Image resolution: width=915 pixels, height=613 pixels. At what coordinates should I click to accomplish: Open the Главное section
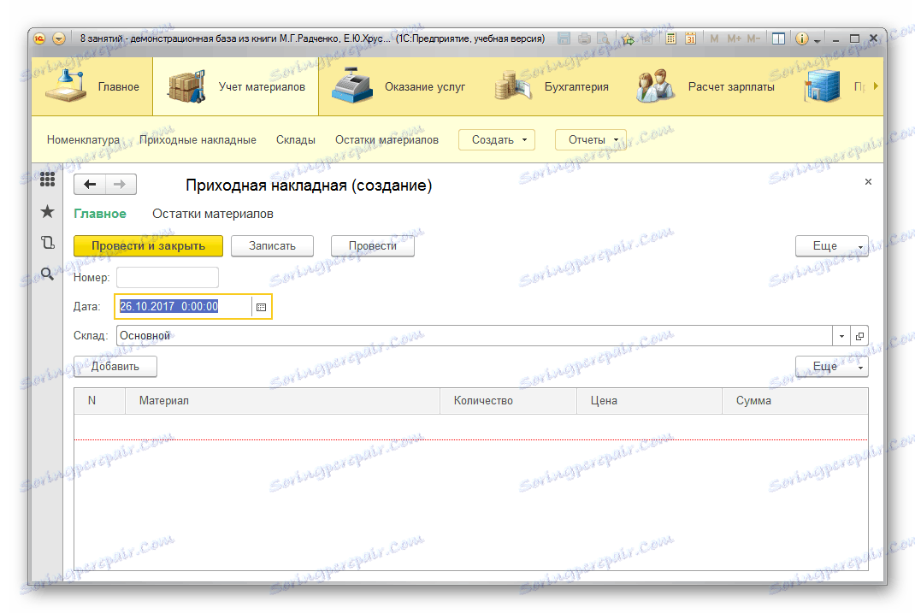tap(92, 86)
